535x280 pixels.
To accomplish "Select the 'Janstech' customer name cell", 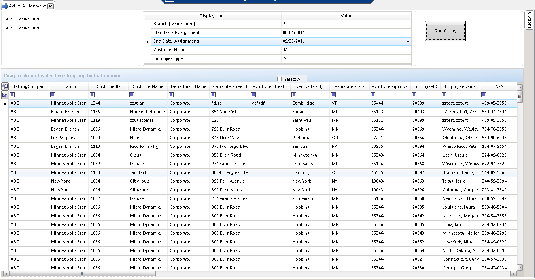I will click(x=148, y=172).
